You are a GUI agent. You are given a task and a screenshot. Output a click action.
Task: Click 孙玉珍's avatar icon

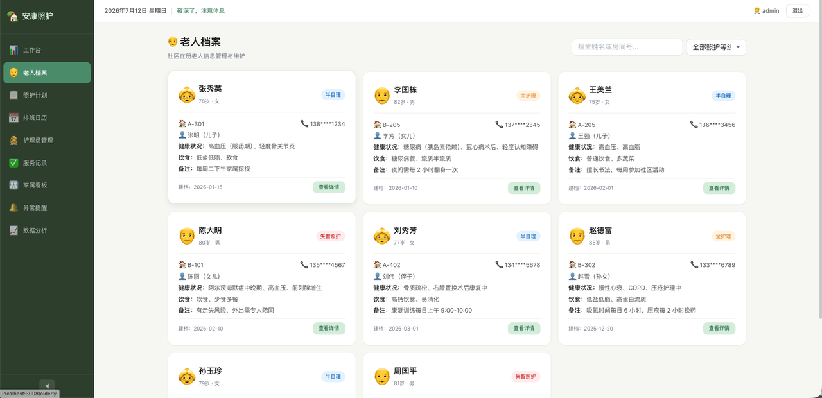(x=187, y=376)
